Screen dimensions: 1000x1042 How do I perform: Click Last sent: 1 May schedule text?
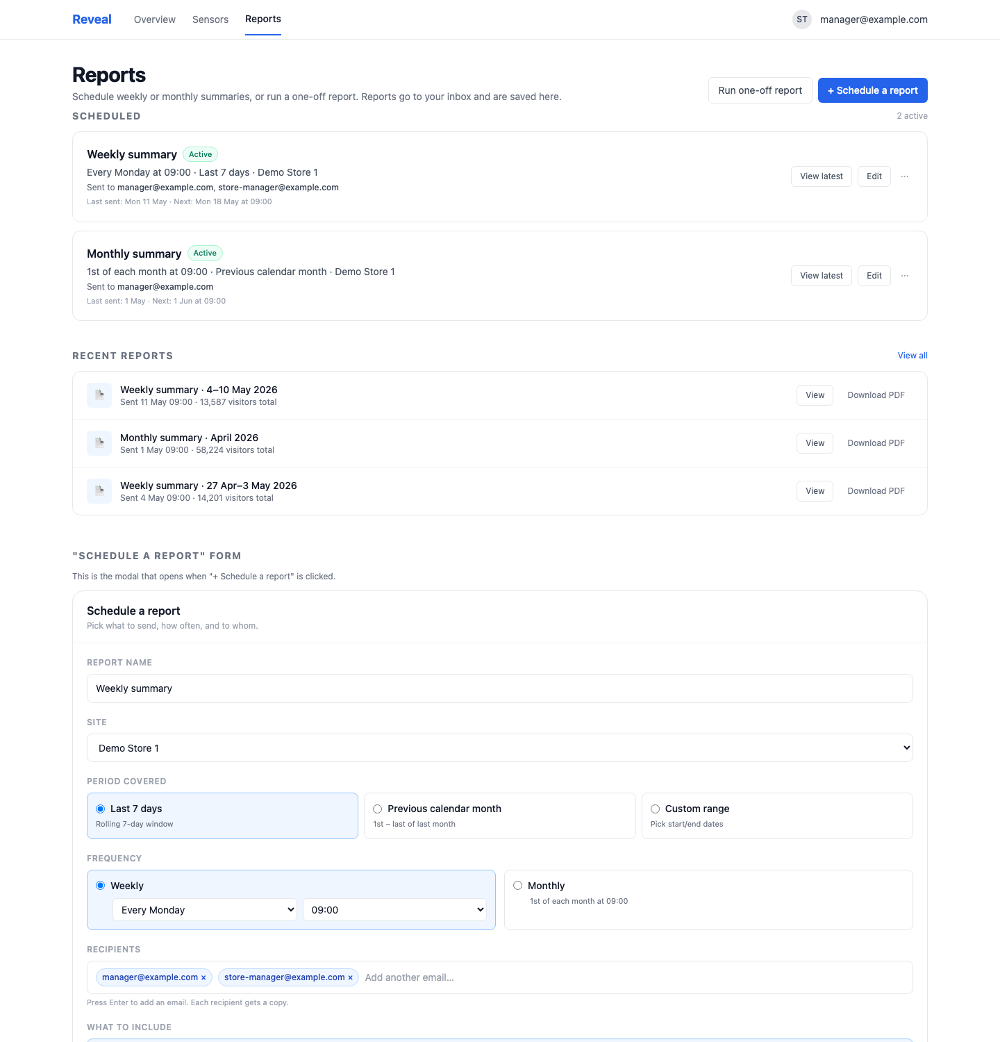point(116,301)
